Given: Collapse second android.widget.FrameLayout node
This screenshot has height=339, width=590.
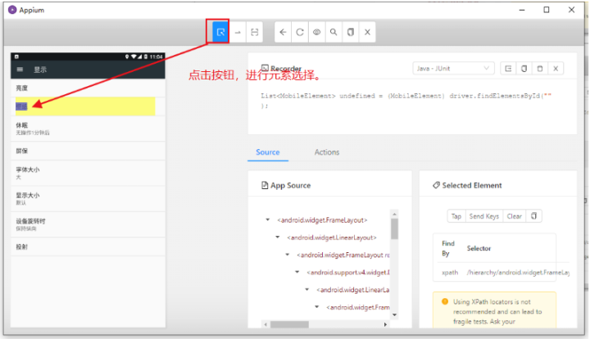Looking at the screenshot, I should pyautogui.click(x=288, y=255).
